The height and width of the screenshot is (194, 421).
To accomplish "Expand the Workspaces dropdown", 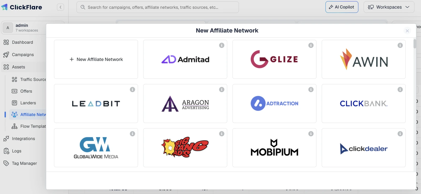I will click(389, 7).
